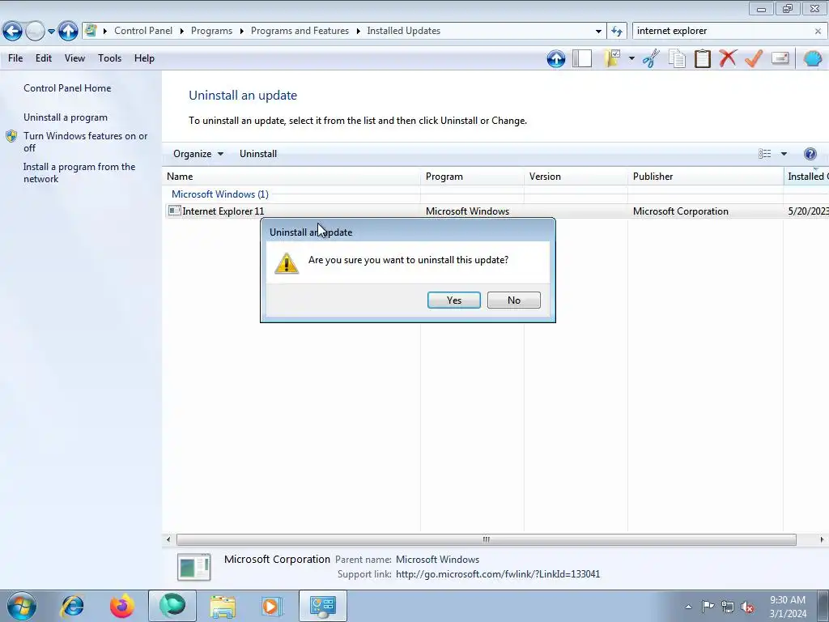This screenshot has height=622, width=829.
Task: Confirm uninstall by clicking Yes
Action: [x=454, y=300]
